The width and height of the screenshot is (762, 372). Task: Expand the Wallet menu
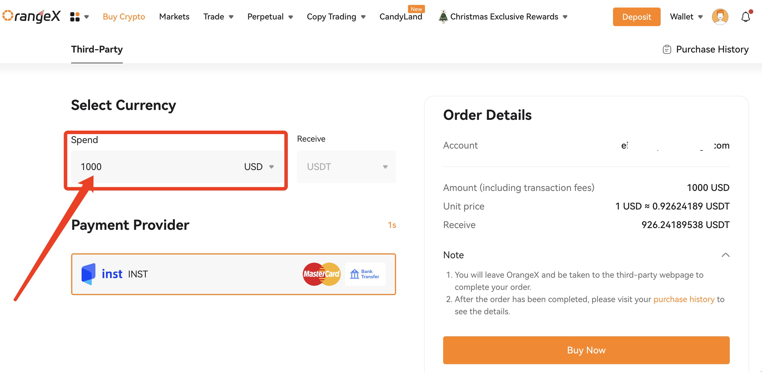pos(686,17)
